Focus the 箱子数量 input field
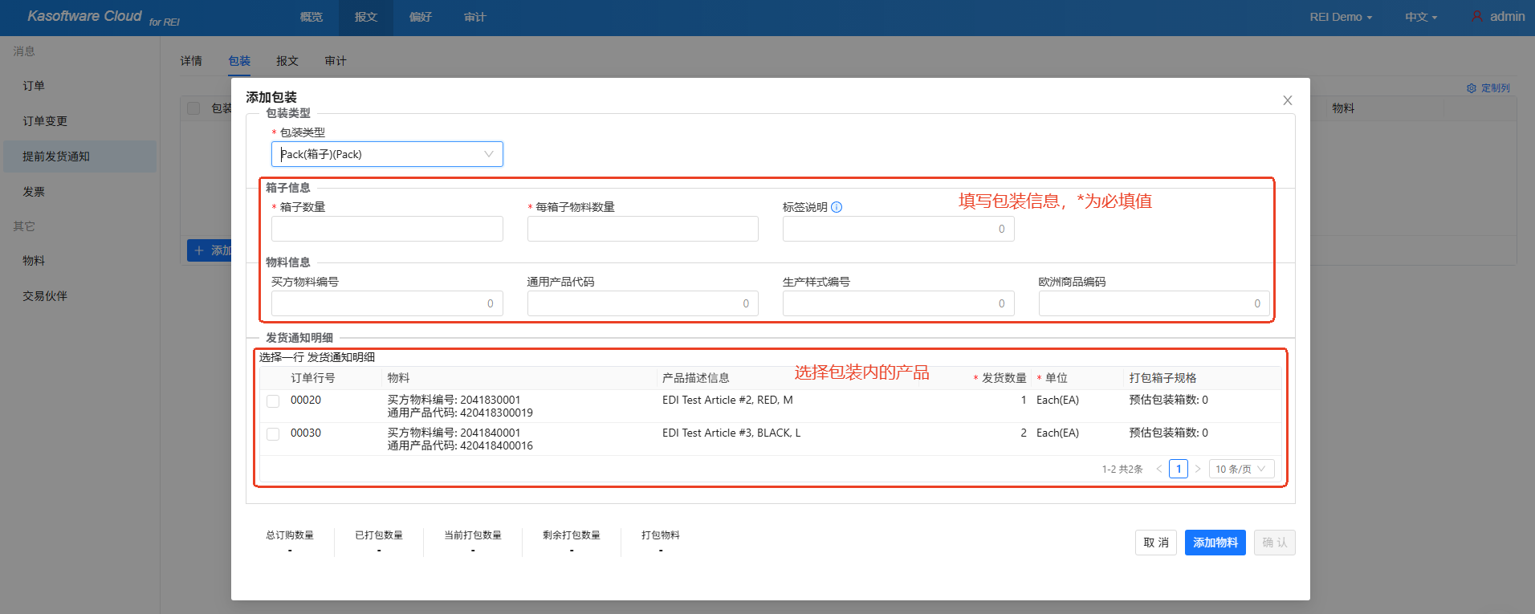The width and height of the screenshot is (1535, 614). click(x=387, y=229)
